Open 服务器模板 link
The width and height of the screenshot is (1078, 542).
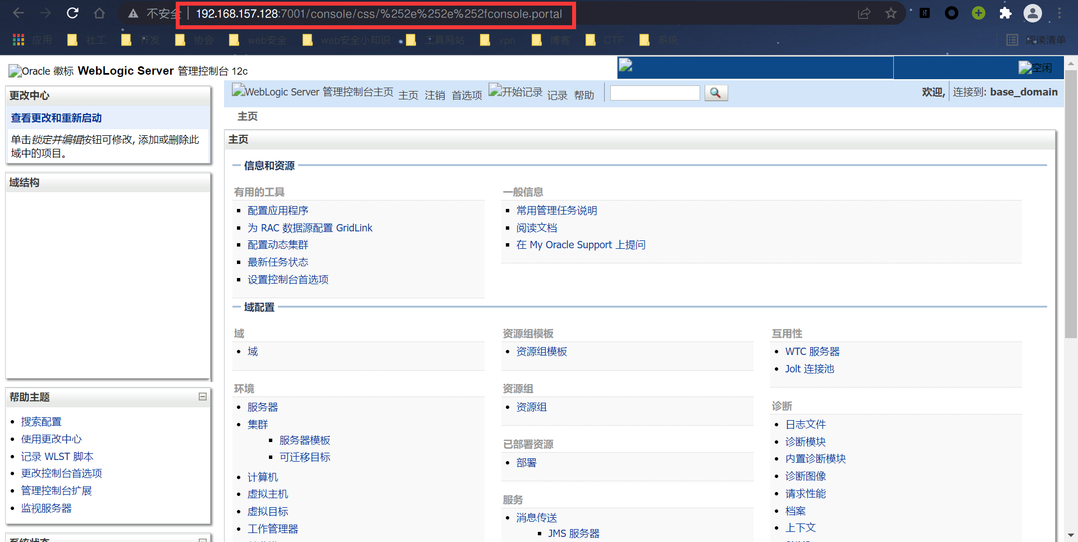pos(305,440)
